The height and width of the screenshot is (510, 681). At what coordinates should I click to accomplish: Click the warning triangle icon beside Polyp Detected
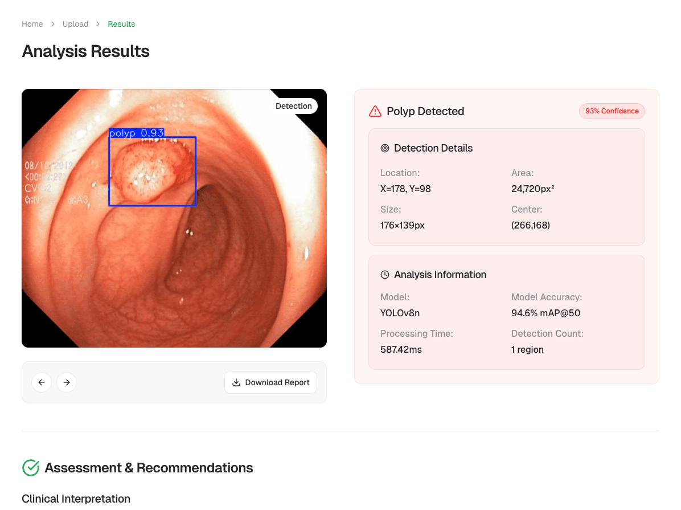pos(375,111)
